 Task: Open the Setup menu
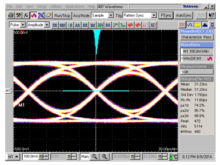click(x=42, y=7)
